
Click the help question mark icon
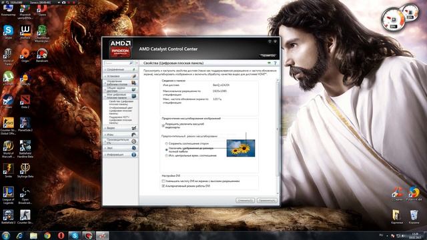tap(275, 63)
